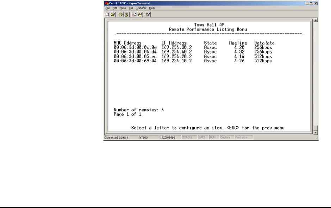Click the DataRate column header
Screen dimensions: 331x208
[264, 43]
